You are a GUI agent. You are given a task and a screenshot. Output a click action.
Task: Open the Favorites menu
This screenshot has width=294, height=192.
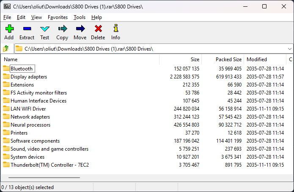click(58, 17)
